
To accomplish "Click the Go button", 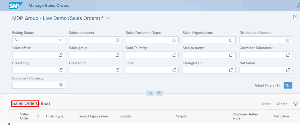I will 288,85.
